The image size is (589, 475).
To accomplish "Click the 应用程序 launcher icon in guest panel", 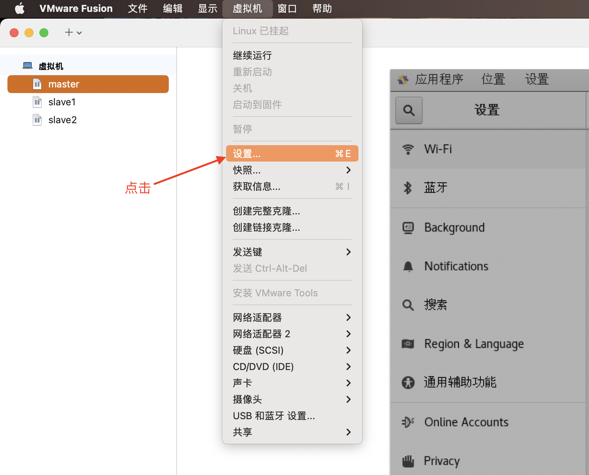I will [x=403, y=79].
